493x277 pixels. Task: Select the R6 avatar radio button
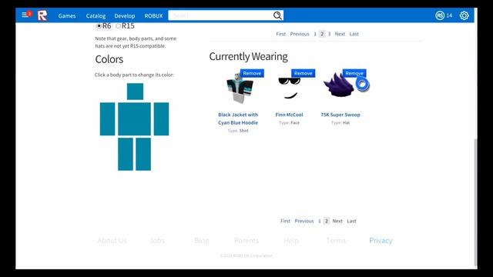(x=99, y=26)
